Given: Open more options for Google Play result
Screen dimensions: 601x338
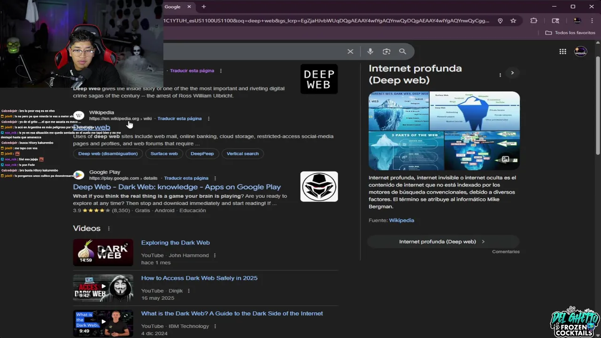Looking at the screenshot, I should click(215, 178).
